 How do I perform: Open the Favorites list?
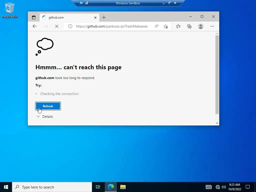[178, 26]
